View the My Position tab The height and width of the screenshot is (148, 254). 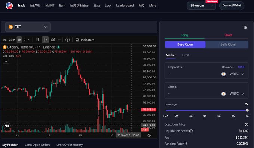pos(10,145)
